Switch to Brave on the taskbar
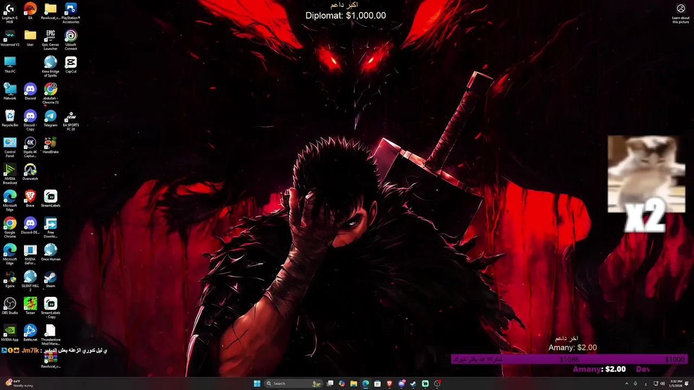Viewport: 694px width, 390px height. [389, 383]
